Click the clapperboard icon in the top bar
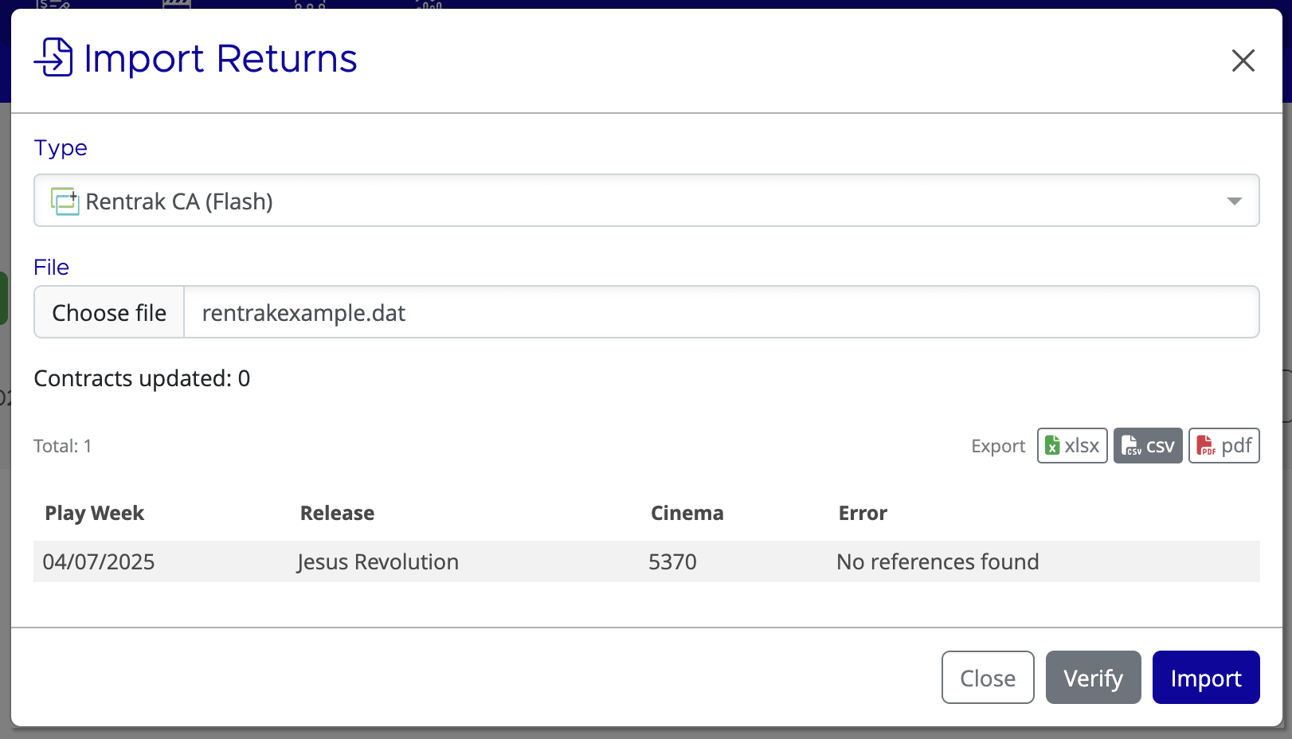The height and width of the screenshot is (739, 1292). pyautogui.click(x=176, y=5)
